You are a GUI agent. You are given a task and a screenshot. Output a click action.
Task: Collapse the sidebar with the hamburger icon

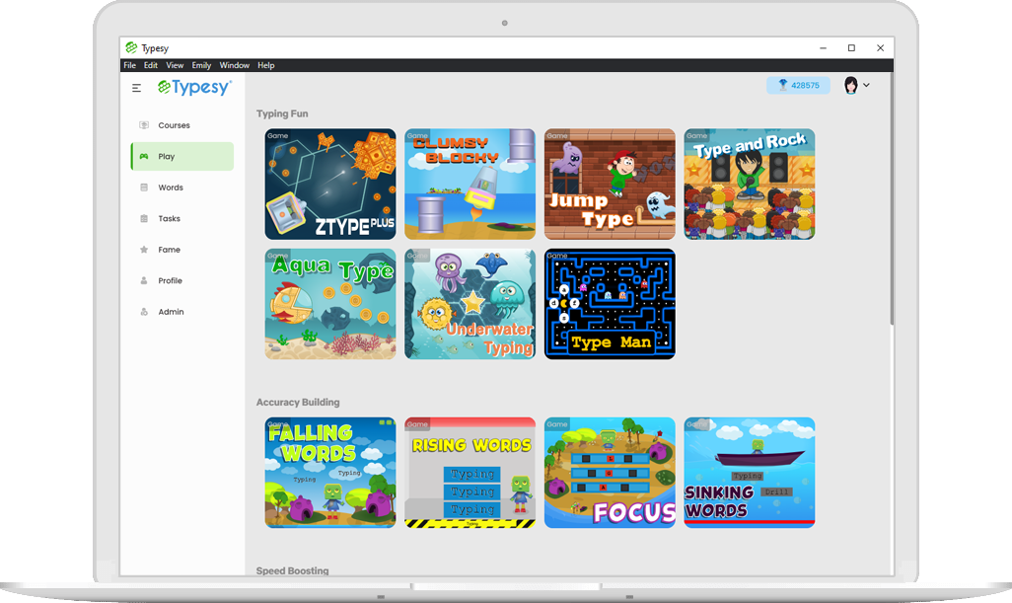pyautogui.click(x=136, y=88)
